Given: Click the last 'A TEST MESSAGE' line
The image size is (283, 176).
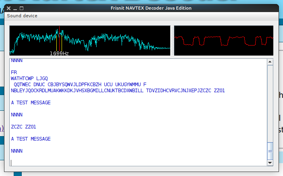Looking at the screenshot, I should [31, 139].
